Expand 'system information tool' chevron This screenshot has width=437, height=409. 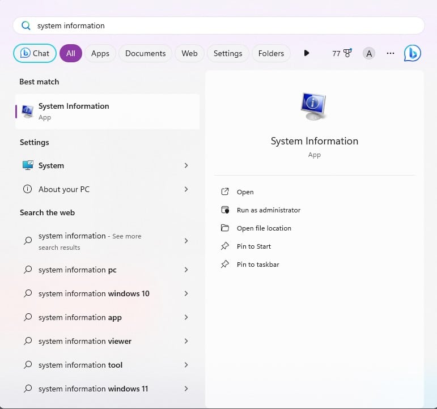pyautogui.click(x=186, y=365)
